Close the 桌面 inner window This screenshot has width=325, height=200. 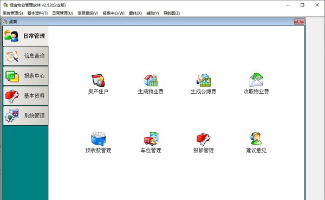coord(299,21)
